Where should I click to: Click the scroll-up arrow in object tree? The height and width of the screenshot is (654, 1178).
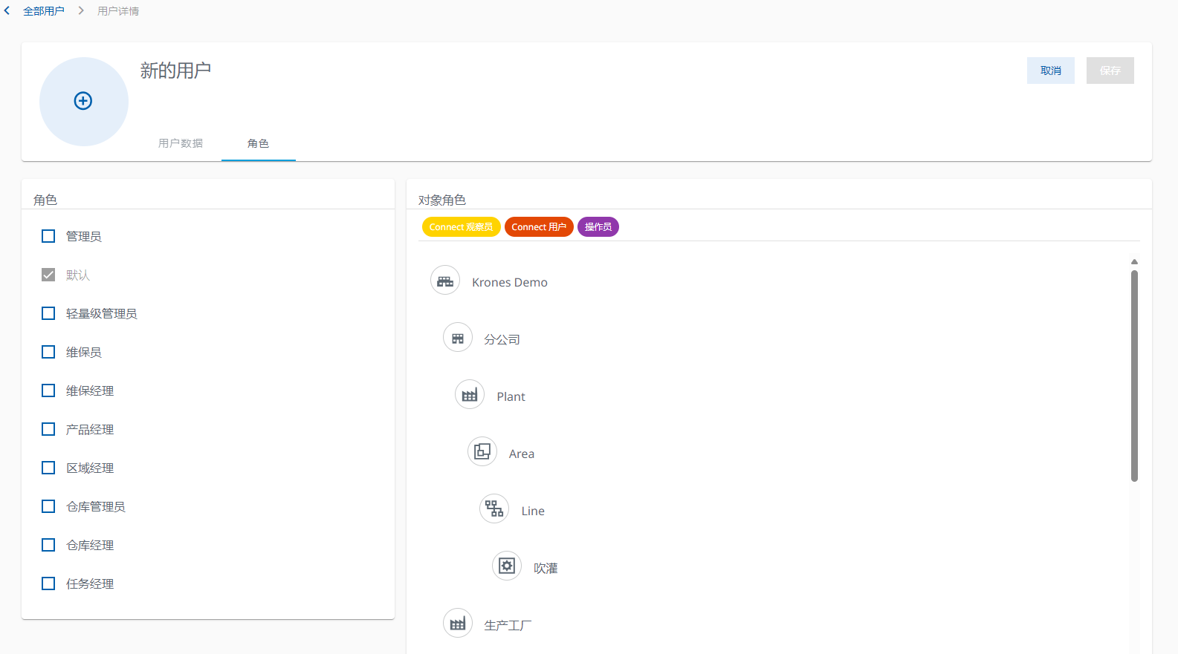coord(1134,261)
